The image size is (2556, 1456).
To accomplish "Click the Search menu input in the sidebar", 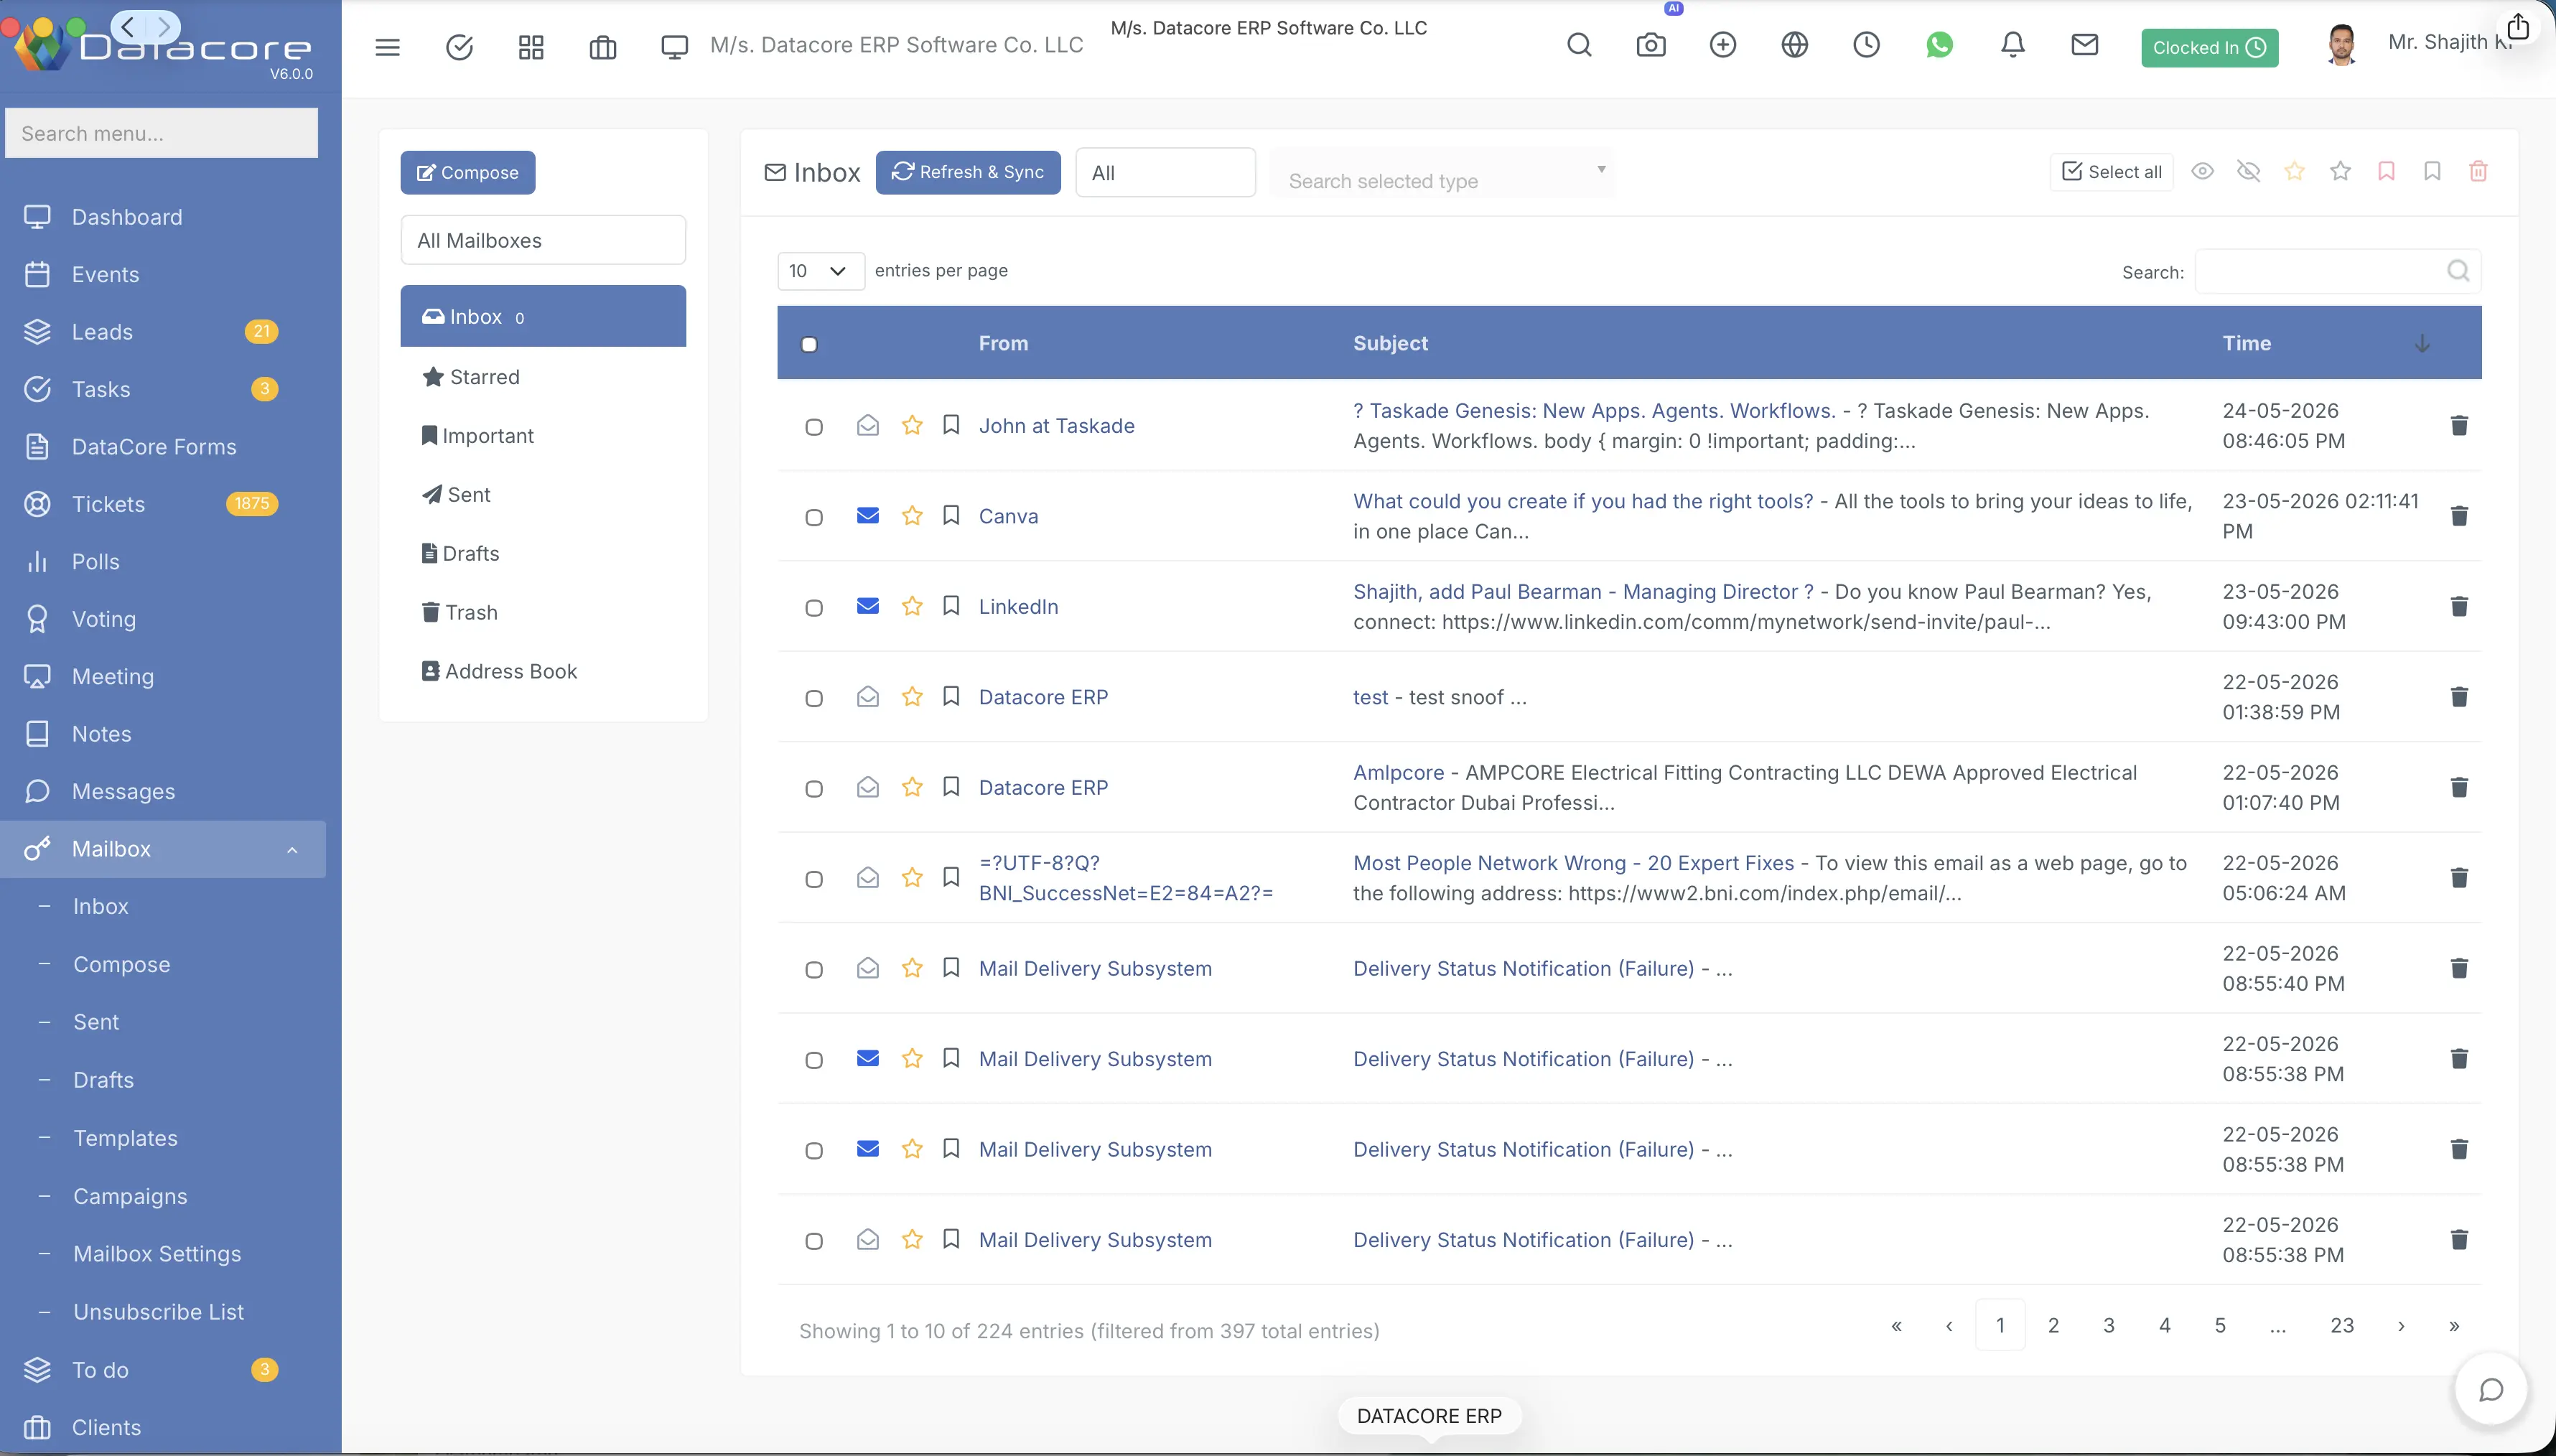I will point(162,133).
